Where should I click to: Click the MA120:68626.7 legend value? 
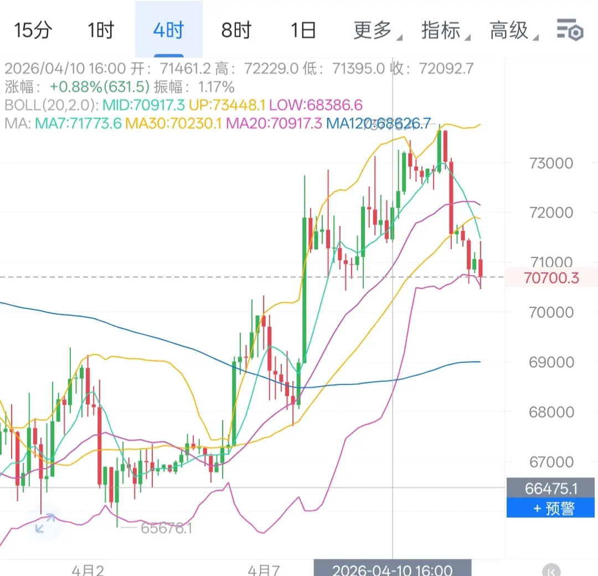point(378,123)
